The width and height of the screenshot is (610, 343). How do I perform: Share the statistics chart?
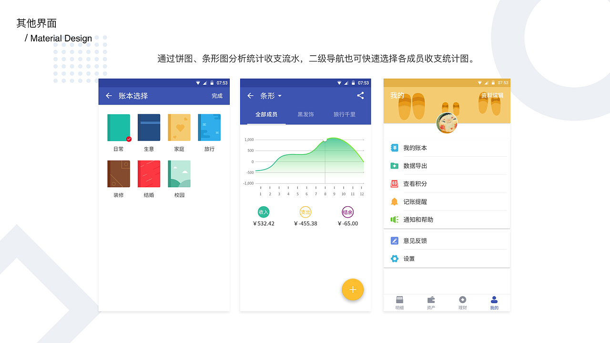point(360,95)
